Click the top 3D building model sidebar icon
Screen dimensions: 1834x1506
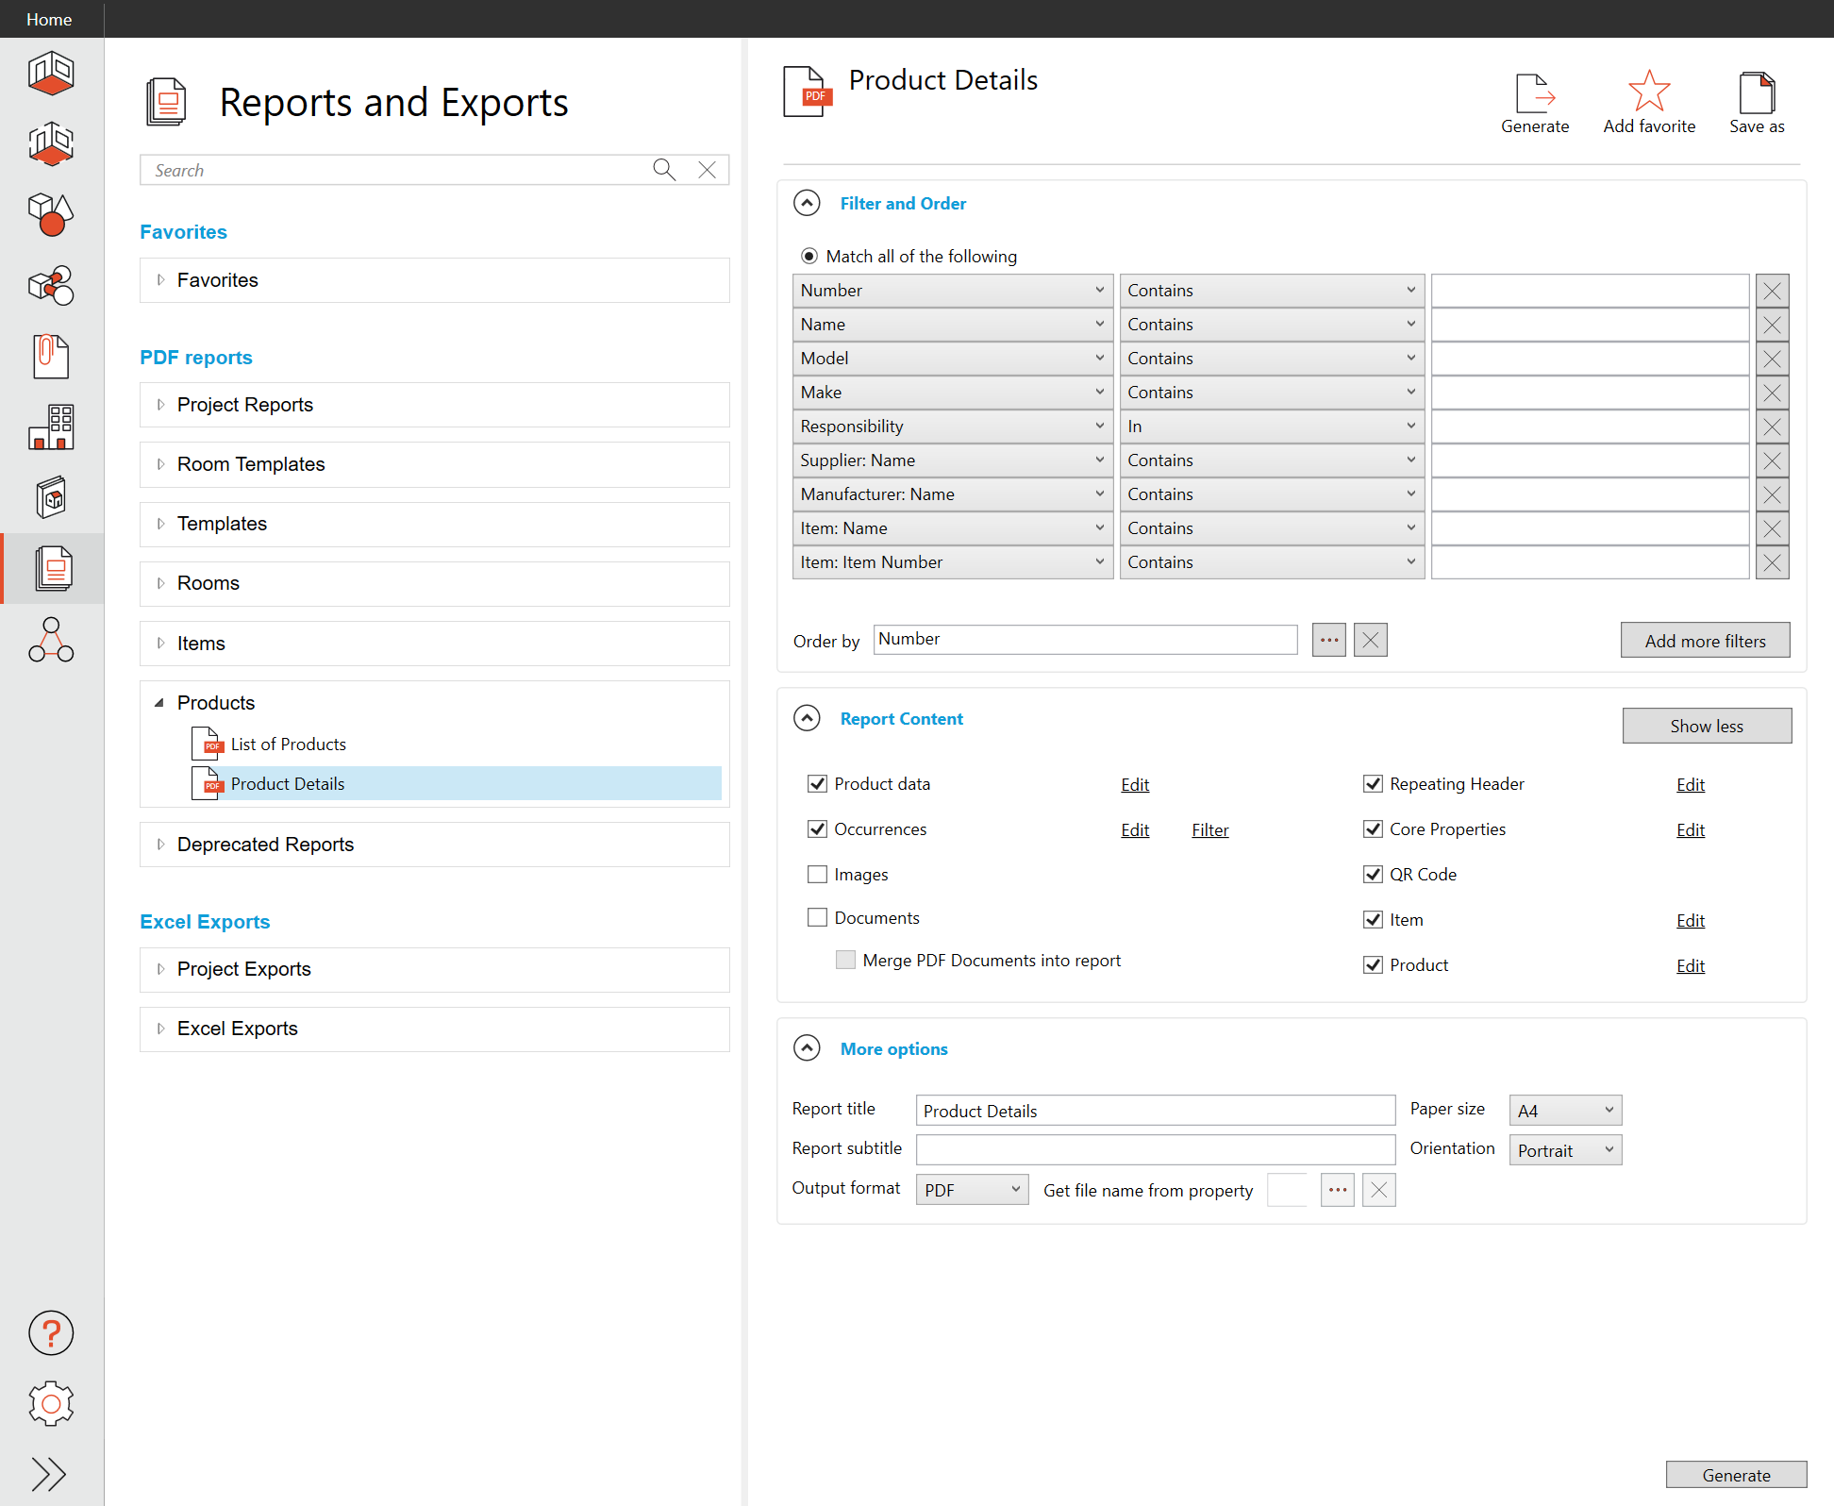point(51,74)
